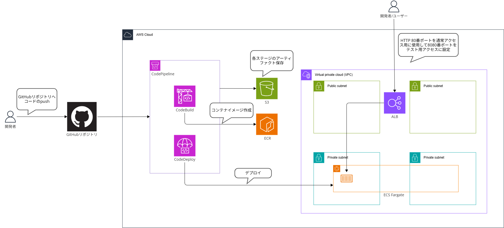The height and width of the screenshot is (228, 504).
Task: Click the HTTP 80番ポート callout bubble
Action: (428, 45)
